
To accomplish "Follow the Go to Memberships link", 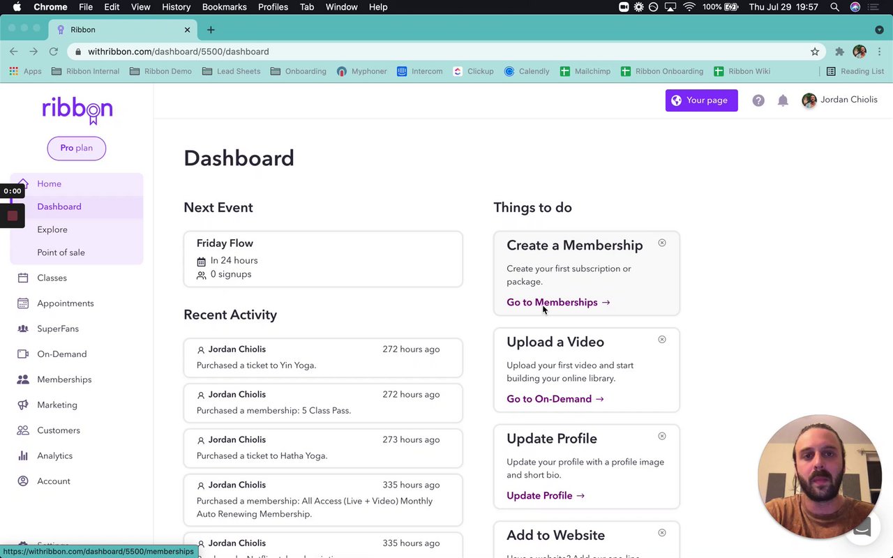I will 558,302.
